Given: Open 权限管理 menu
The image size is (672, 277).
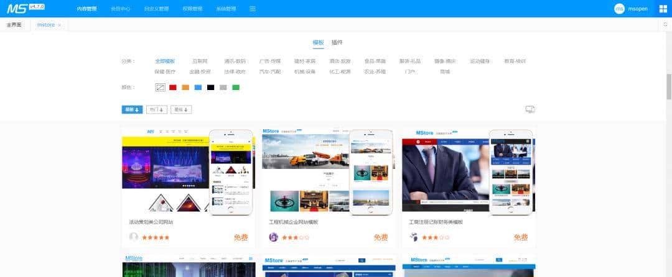Looking at the screenshot, I should coord(192,9).
